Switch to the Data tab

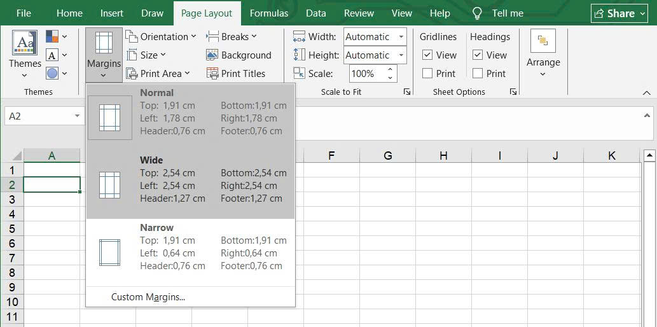coord(316,13)
